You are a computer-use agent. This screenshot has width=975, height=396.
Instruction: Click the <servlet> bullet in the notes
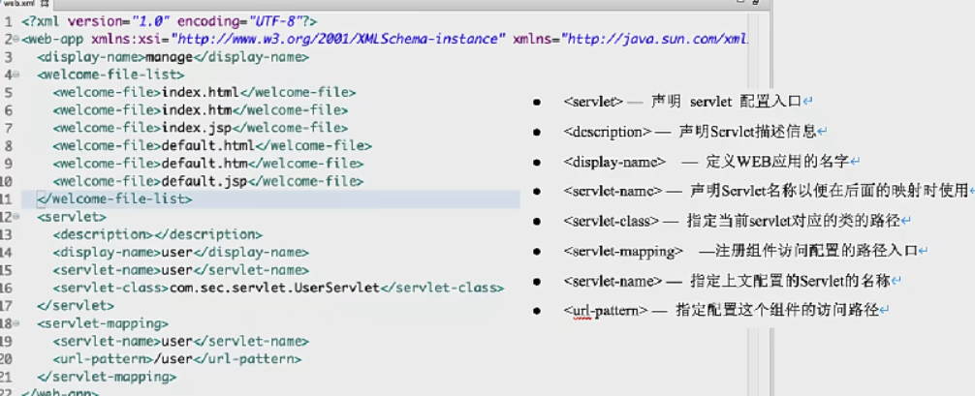click(688, 102)
